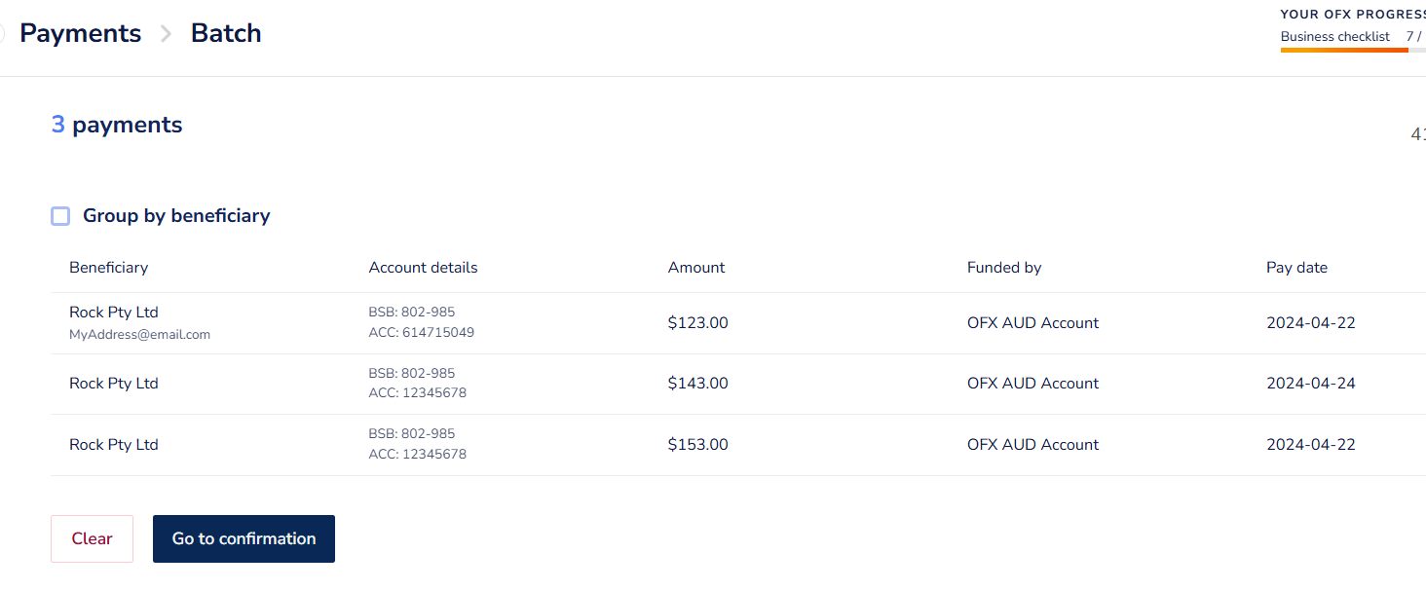This screenshot has width=1426, height=590.
Task: Click the Clear button
Action: tap(92, 537)
